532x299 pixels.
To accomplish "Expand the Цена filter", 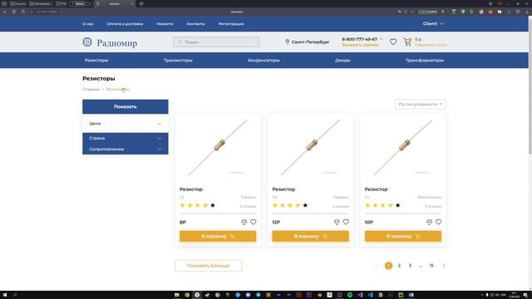I will [126, 124].
